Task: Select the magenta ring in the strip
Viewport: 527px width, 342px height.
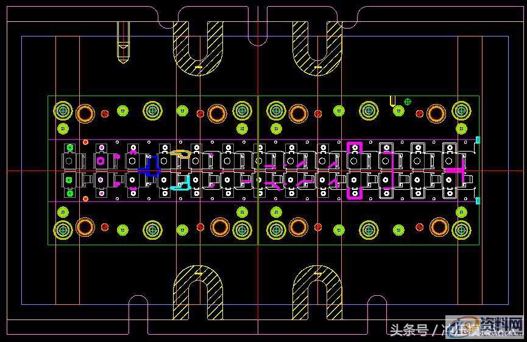Action: tap(101, 161)
